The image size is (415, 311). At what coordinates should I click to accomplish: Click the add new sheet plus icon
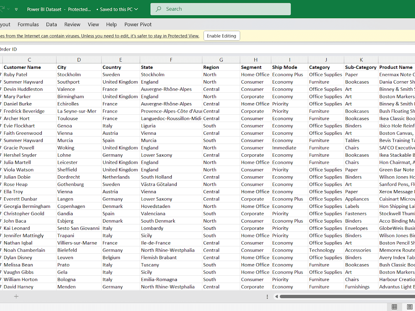16,296
